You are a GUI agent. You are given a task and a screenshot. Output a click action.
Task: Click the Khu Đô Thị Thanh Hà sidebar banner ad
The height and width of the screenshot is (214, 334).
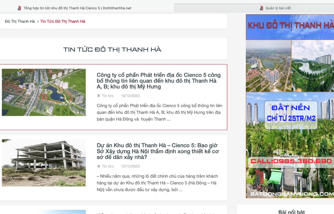point(290,106)
